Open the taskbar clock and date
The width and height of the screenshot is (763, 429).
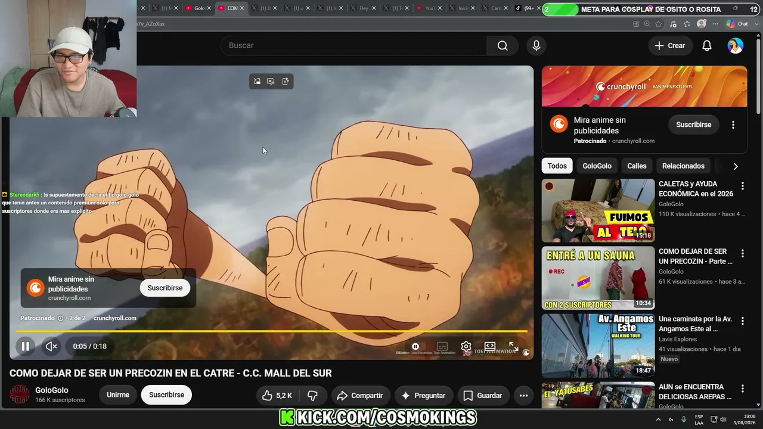(x=746, y=419)
